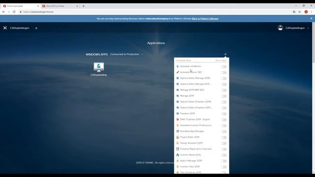Switch to the Frame Launchpad tab
The width and height of the screenshot is (315, 177).
[x=21, y=6]
